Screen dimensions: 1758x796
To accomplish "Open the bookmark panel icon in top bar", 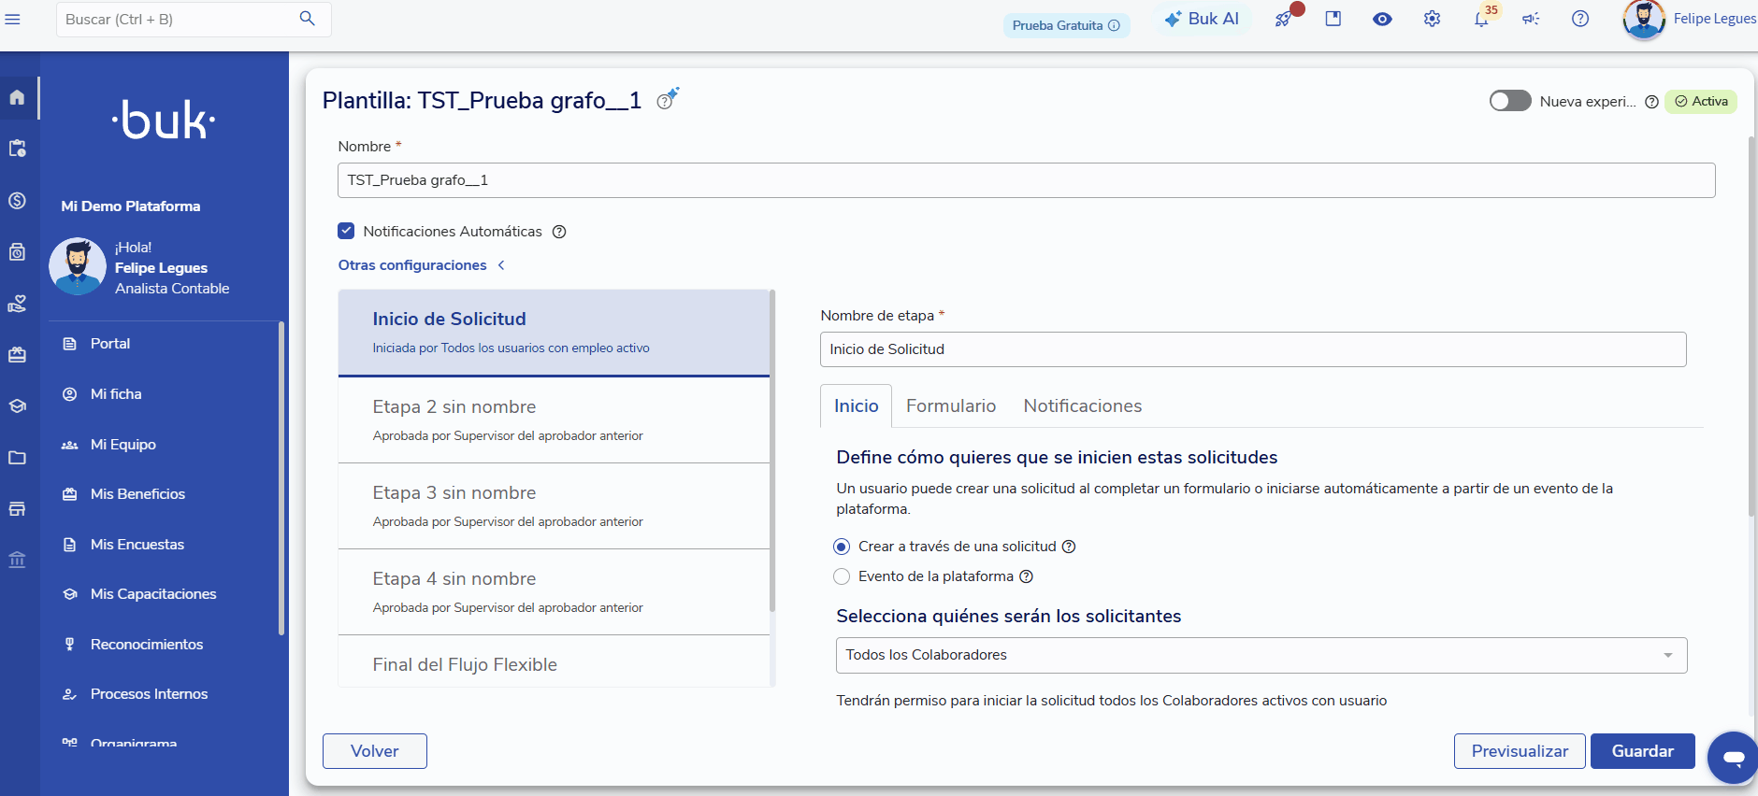I will 1333,19.
